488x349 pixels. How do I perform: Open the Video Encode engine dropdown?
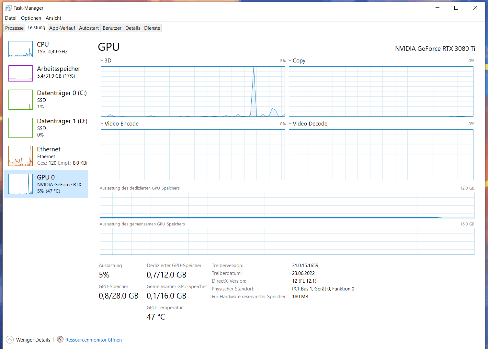click(x=102, y=124)
